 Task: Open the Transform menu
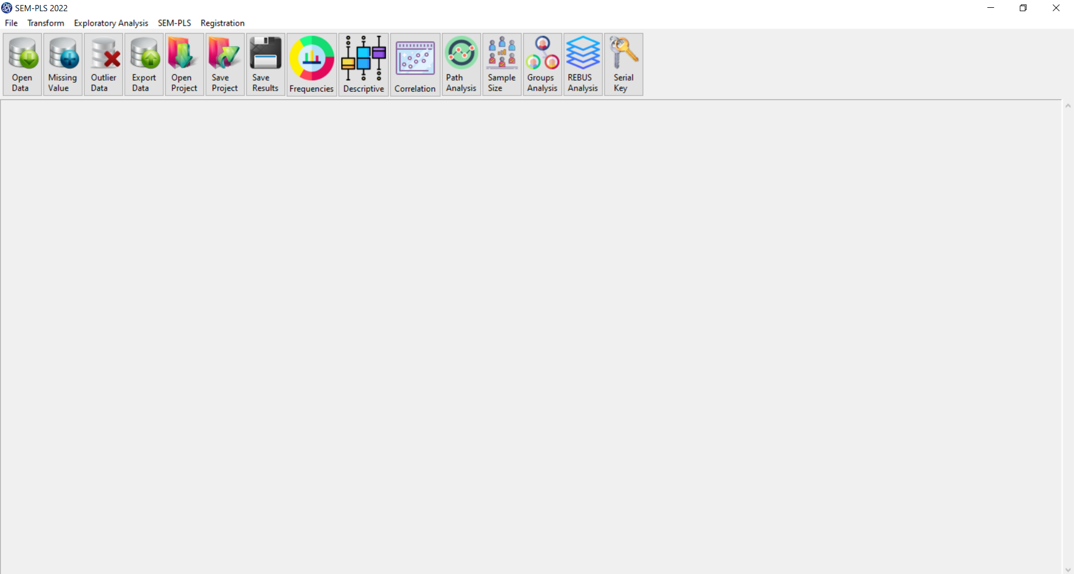(46, 23)
